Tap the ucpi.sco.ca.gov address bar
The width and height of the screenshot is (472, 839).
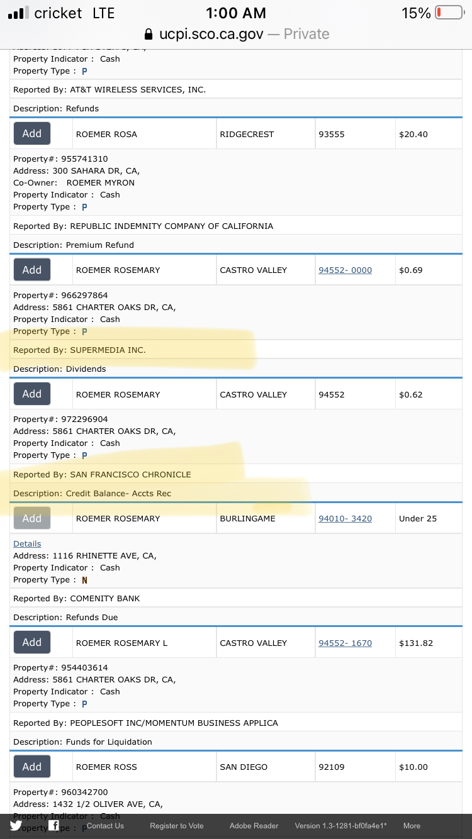(236, 34)
